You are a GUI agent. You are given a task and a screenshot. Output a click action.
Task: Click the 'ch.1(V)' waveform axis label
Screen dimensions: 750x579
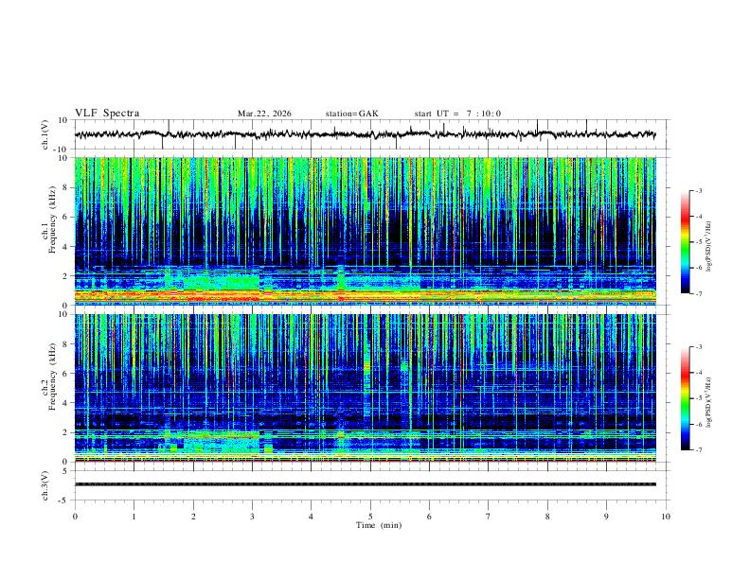point(45,134)
